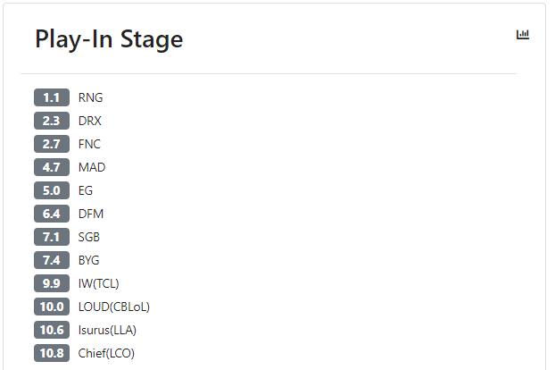Pick the EG team name
Viewport: 555px width, 370px height.
(86, 190)
